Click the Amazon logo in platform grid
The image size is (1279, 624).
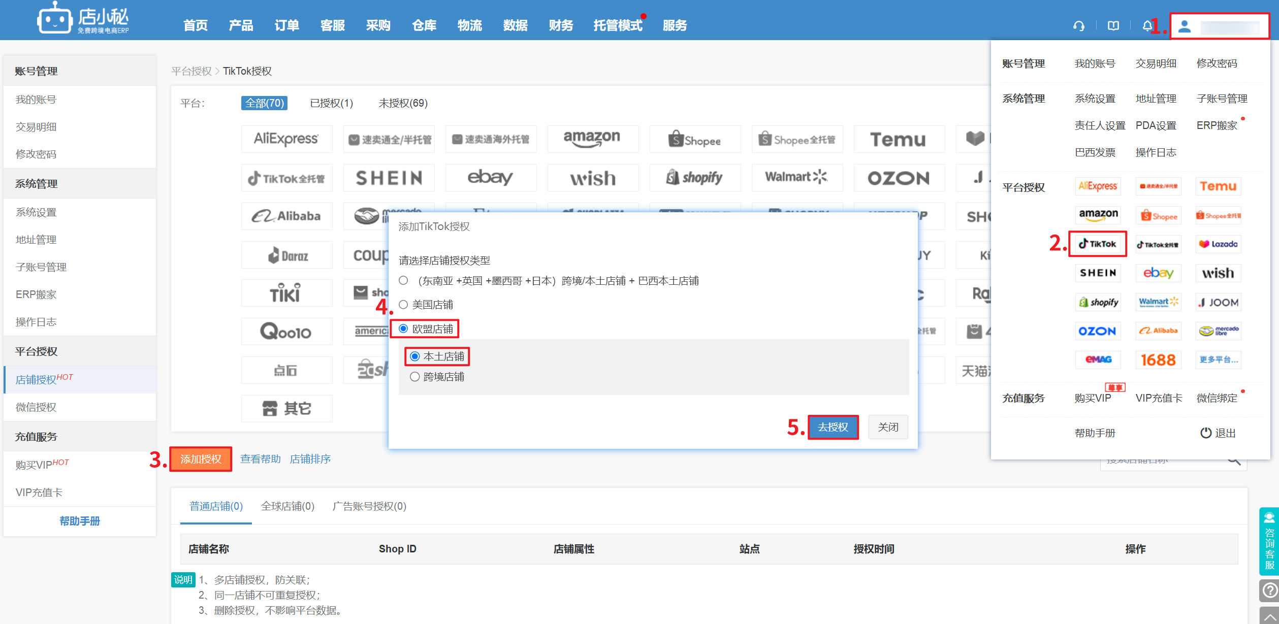tap(592, 139)
